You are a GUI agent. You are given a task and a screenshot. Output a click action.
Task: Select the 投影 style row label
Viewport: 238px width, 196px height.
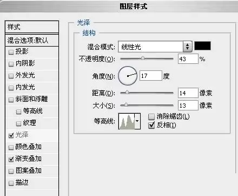tap(22, 51)
